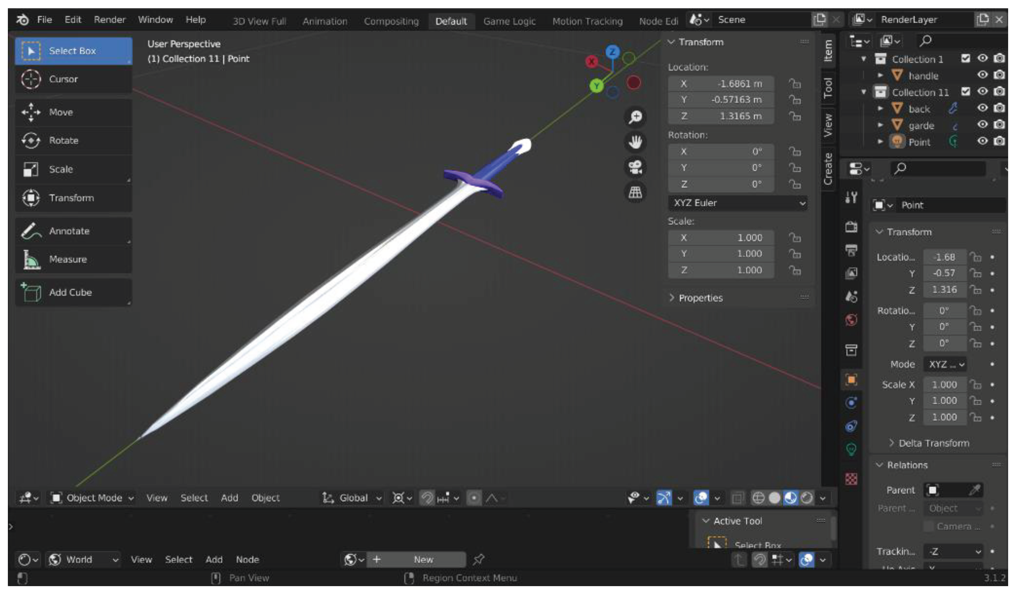Expand the Properties panel section

coord(700,298)
